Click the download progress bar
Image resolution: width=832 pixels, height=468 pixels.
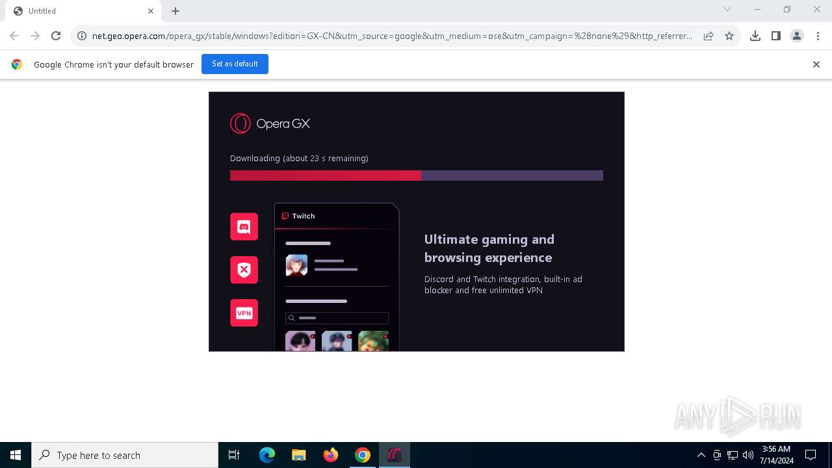(x=417, y=175)
